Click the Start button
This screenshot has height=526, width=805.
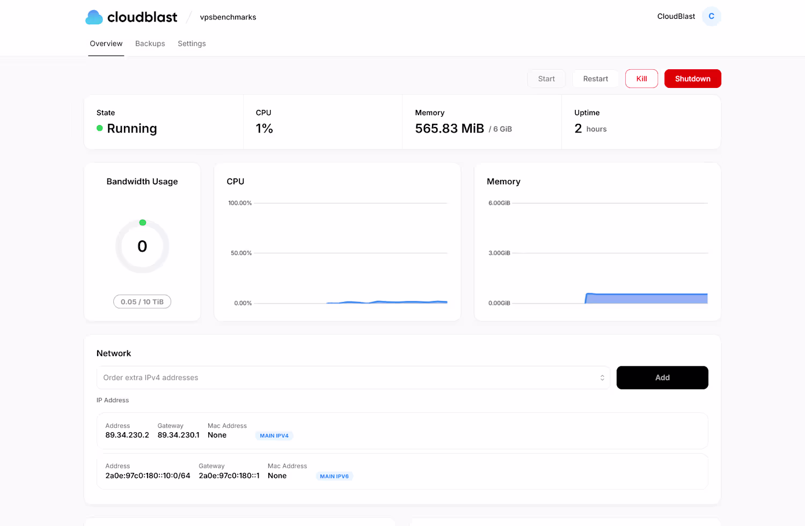point(546,79)
